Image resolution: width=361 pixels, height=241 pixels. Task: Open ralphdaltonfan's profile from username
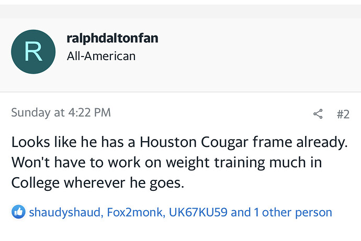click(112, 38)
